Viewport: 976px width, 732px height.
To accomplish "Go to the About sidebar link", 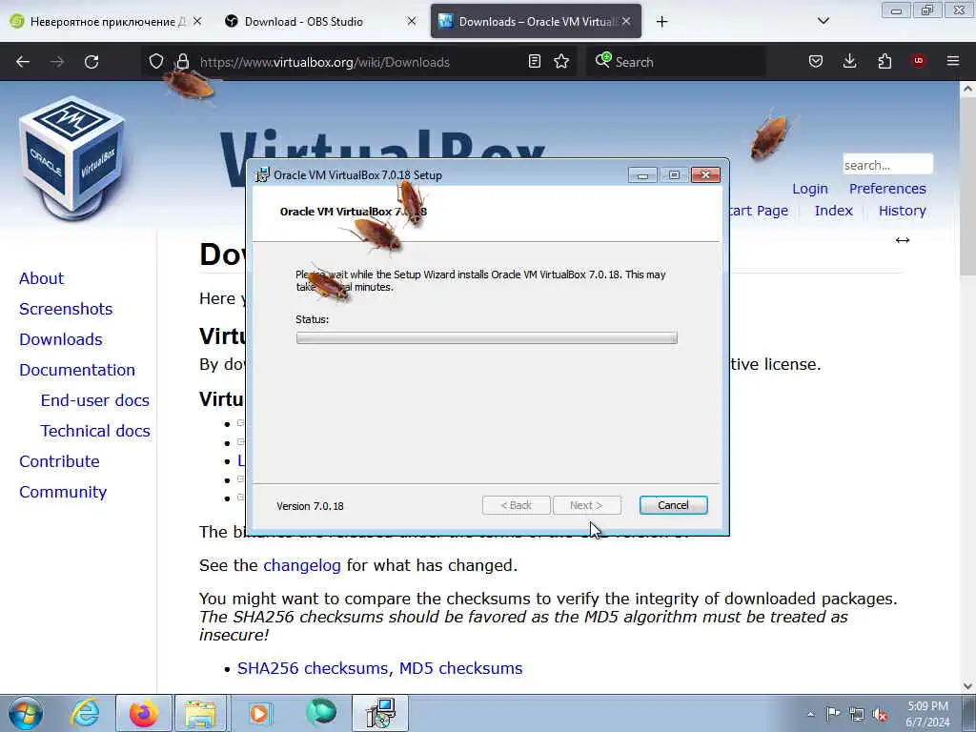I will [x=42, y=278].
